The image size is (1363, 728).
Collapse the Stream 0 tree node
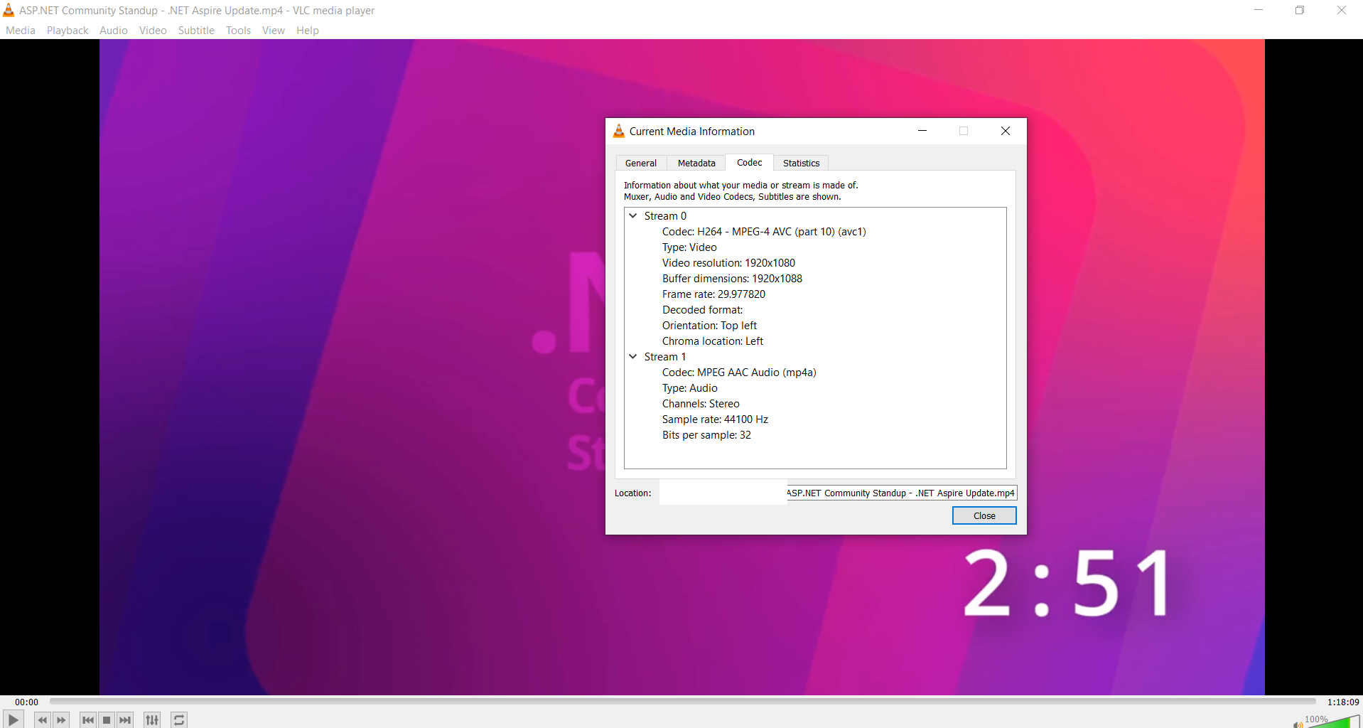632,216
